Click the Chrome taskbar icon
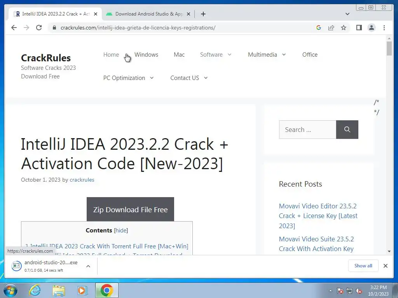398x298 pixels. (x=106, y=290)
